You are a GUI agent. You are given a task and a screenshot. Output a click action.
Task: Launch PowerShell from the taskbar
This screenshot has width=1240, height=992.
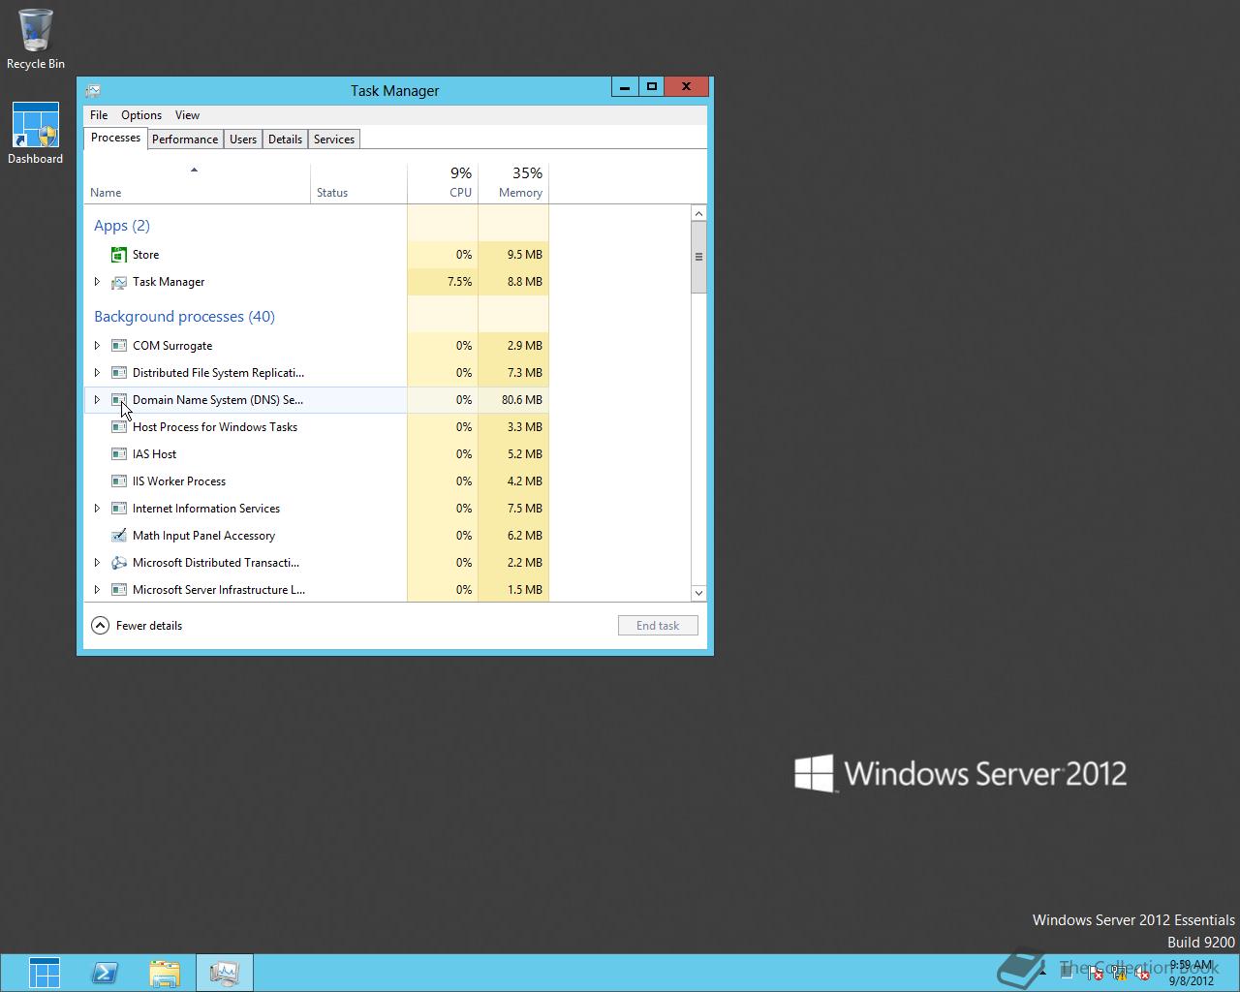click(x=105, y=973)
